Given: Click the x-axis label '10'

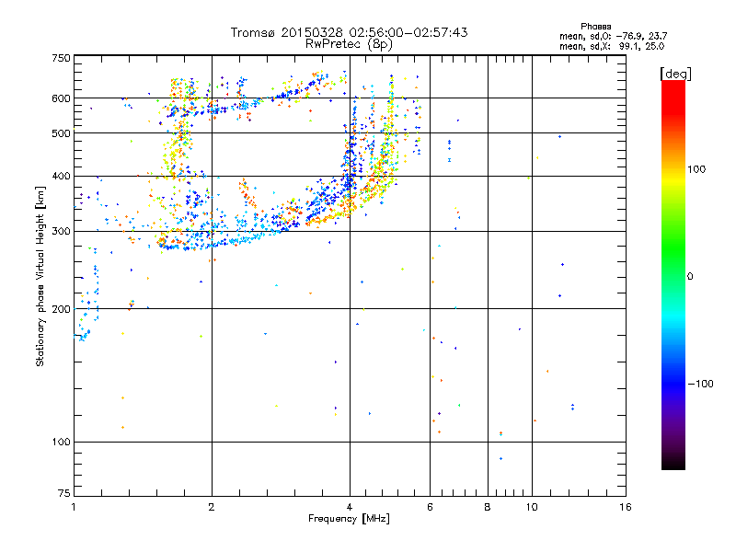Looking at the screenshot, I should point(532,507).
